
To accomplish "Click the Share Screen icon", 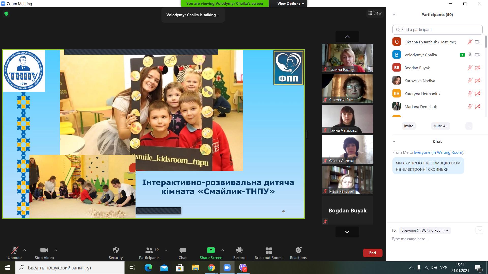I will (x=211, y=250).
